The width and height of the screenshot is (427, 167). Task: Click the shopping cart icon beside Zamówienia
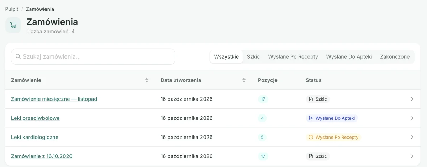coord(13,25)
